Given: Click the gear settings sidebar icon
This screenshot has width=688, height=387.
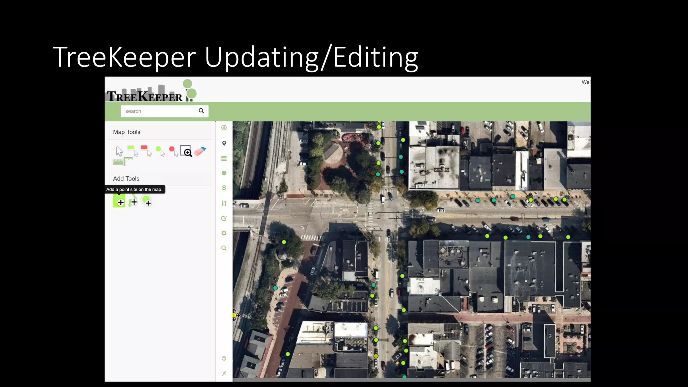Looking at the screenshot, I should click(x=224, y=233).
